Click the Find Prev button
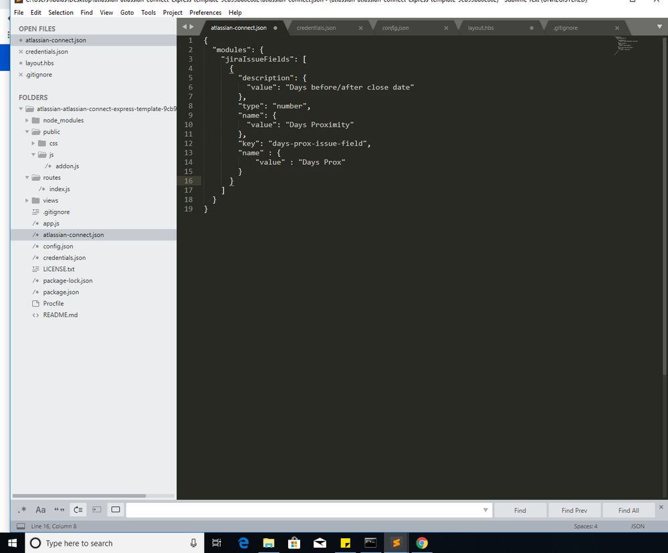 click(574, 510)
